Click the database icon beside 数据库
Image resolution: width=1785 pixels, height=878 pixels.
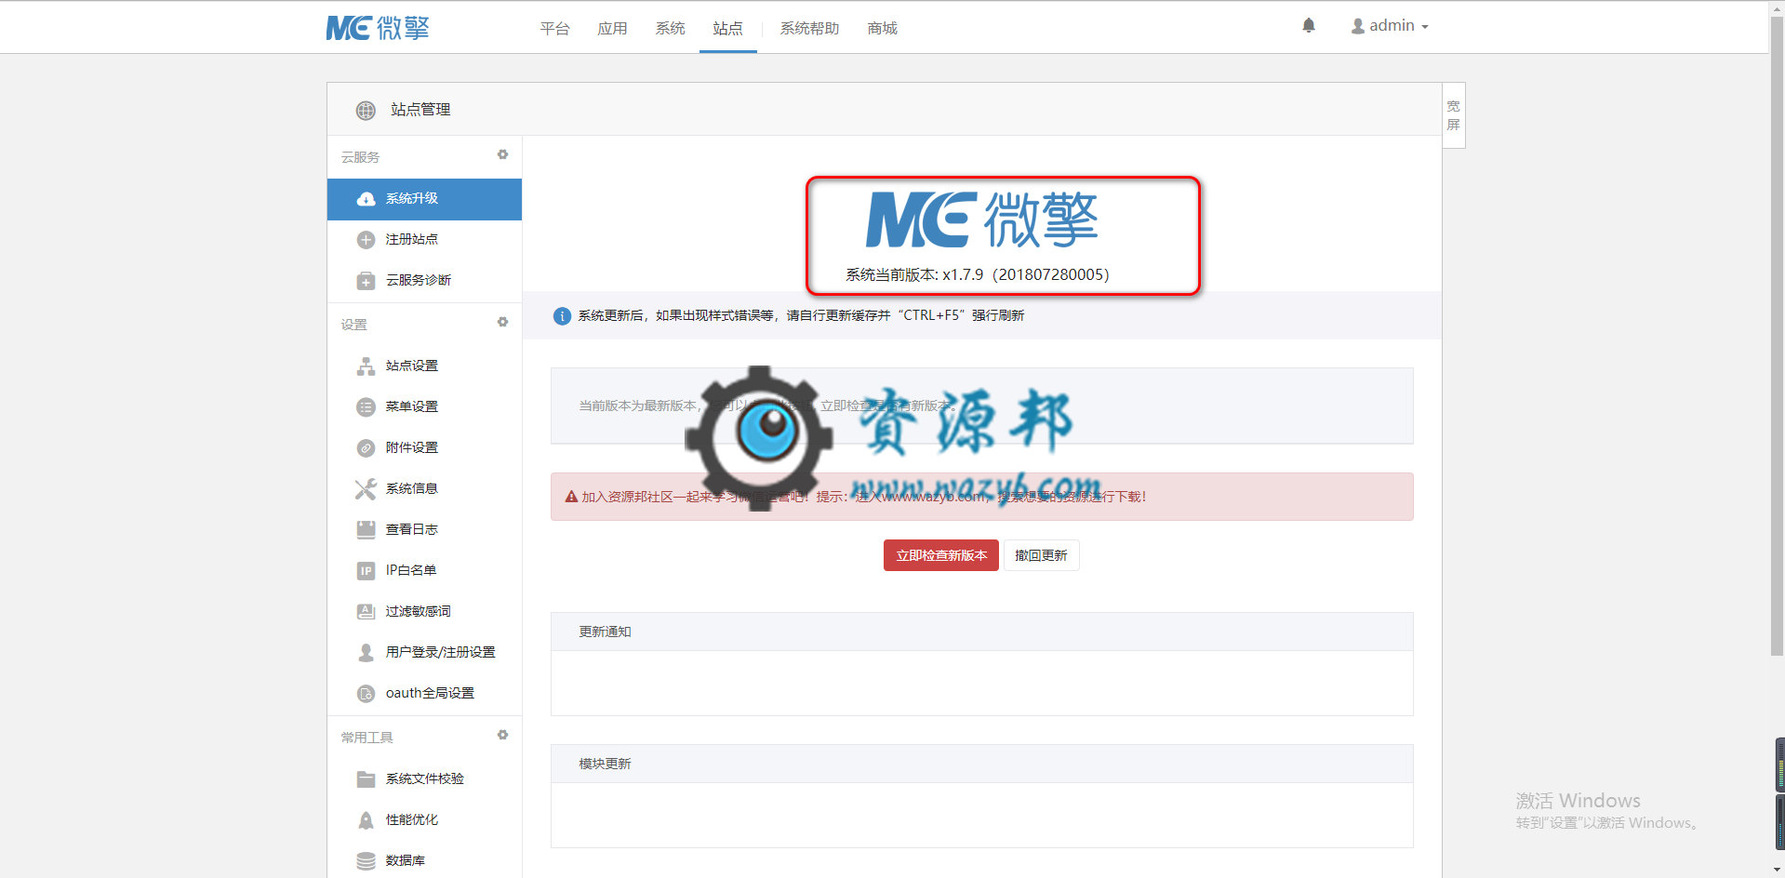click(366, 861)
